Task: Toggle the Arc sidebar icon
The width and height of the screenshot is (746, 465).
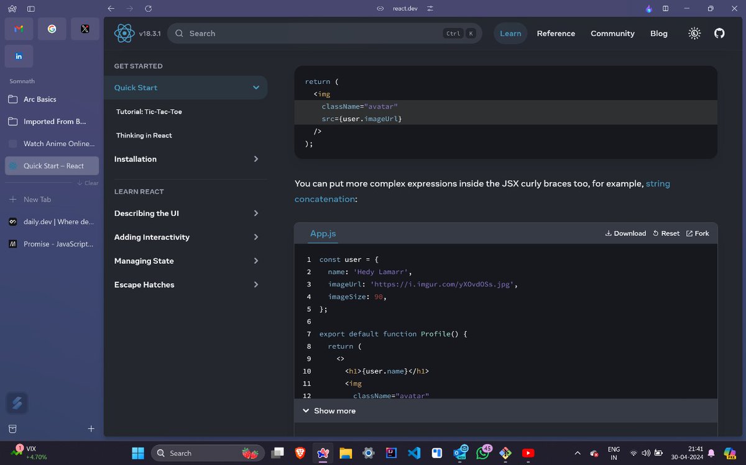Action: pyautogui.click(x=31, y=9)
